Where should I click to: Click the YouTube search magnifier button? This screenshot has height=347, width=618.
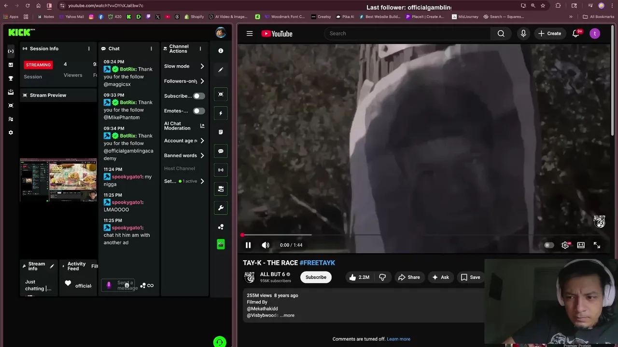501,33
